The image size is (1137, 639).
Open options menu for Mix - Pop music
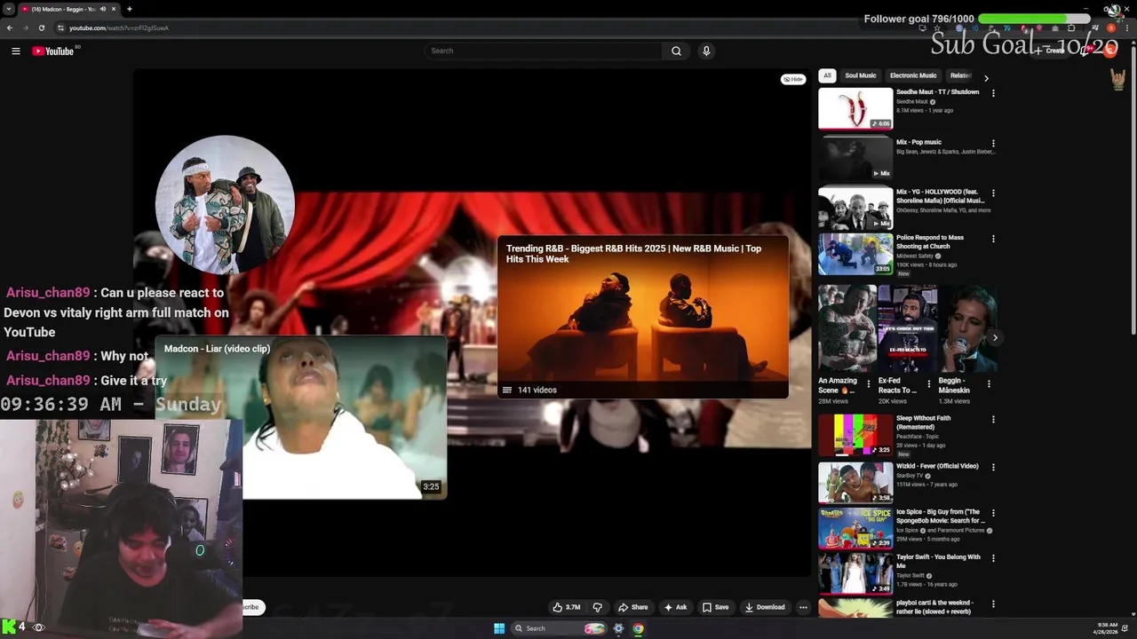click(x=993, y=143)
